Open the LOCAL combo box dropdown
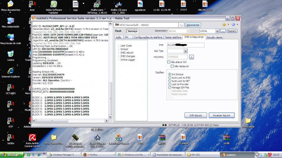 217,31
